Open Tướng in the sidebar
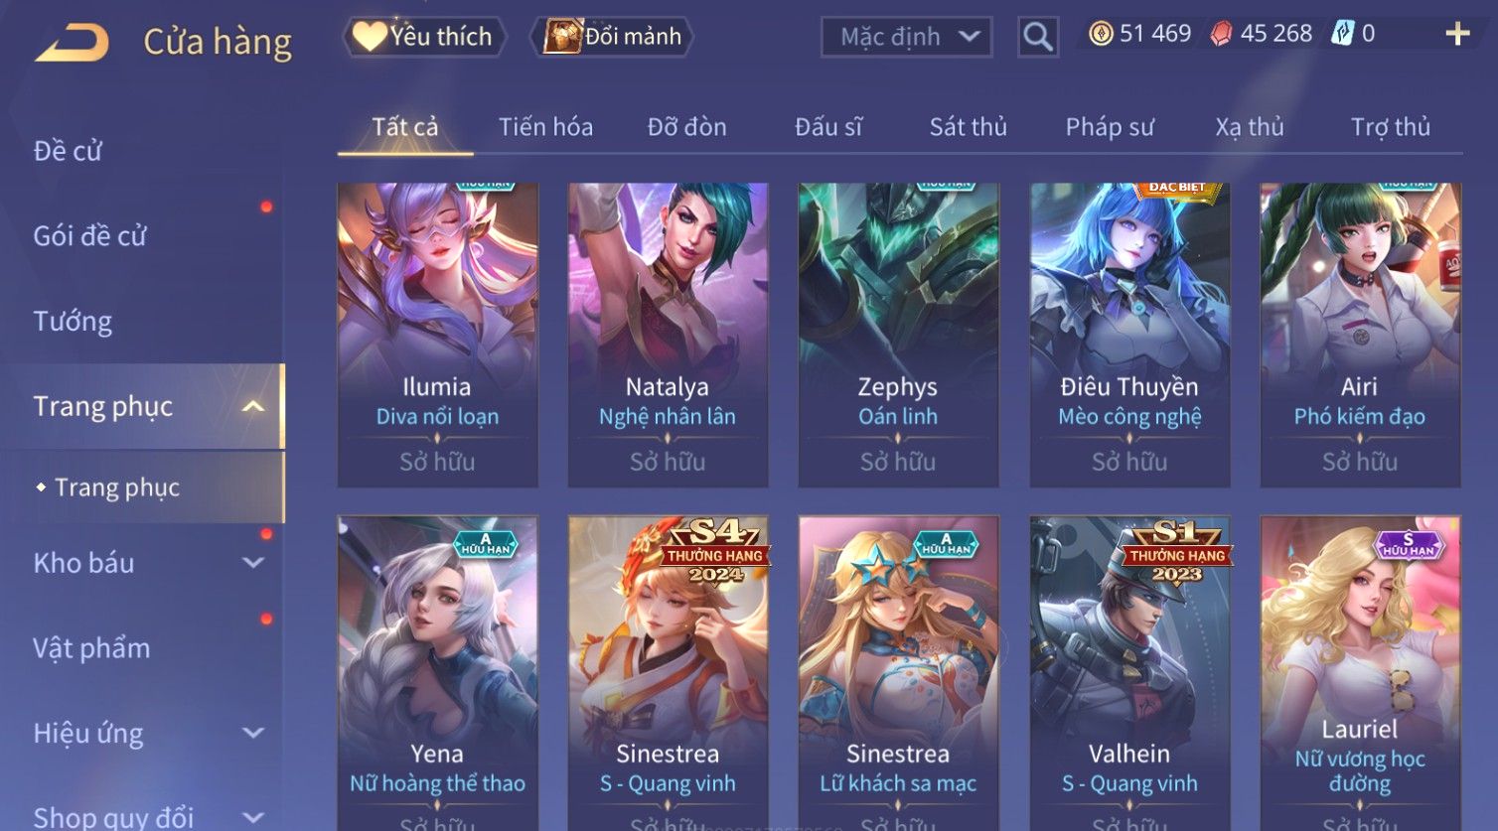The width and height of the screenshot is (1498, 831). click(x=73, y=322)
